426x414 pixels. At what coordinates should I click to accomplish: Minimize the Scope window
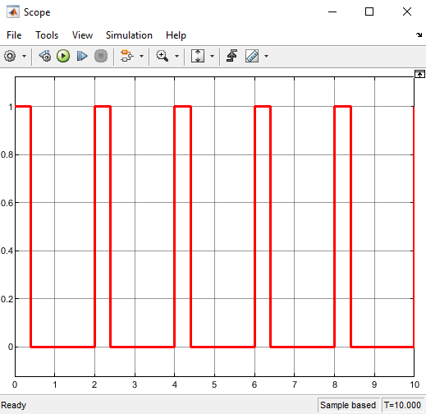pos(332,11)
